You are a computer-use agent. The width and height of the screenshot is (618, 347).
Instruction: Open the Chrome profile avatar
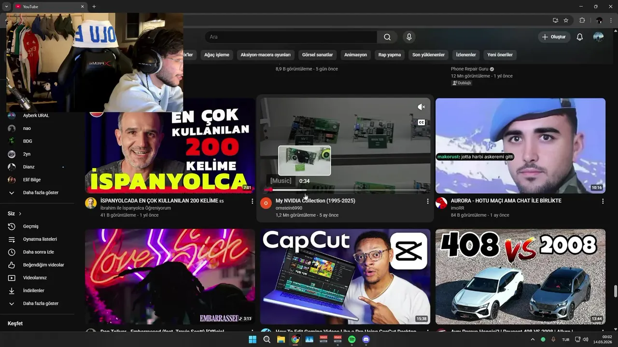pyautogui.click(x=599, y=20)
